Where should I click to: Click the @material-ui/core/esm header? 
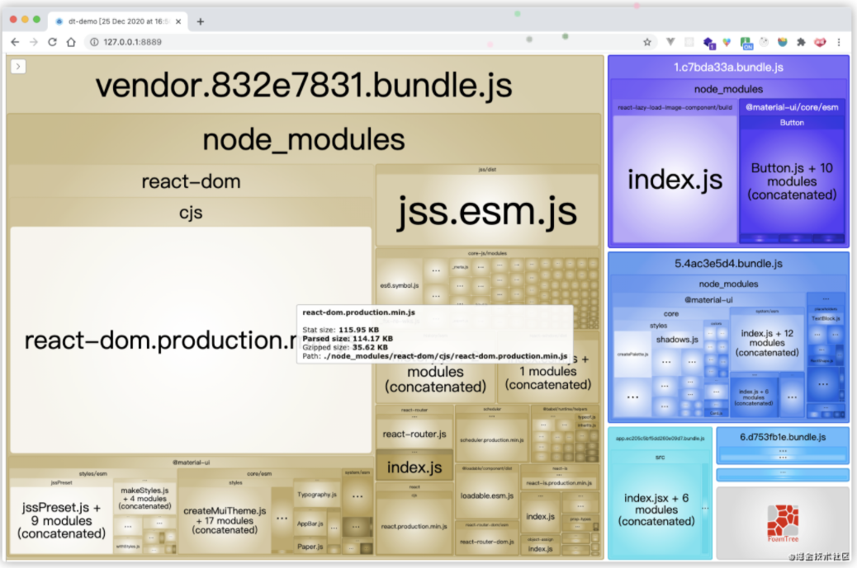pyautogui.click(x=792, y=107)
